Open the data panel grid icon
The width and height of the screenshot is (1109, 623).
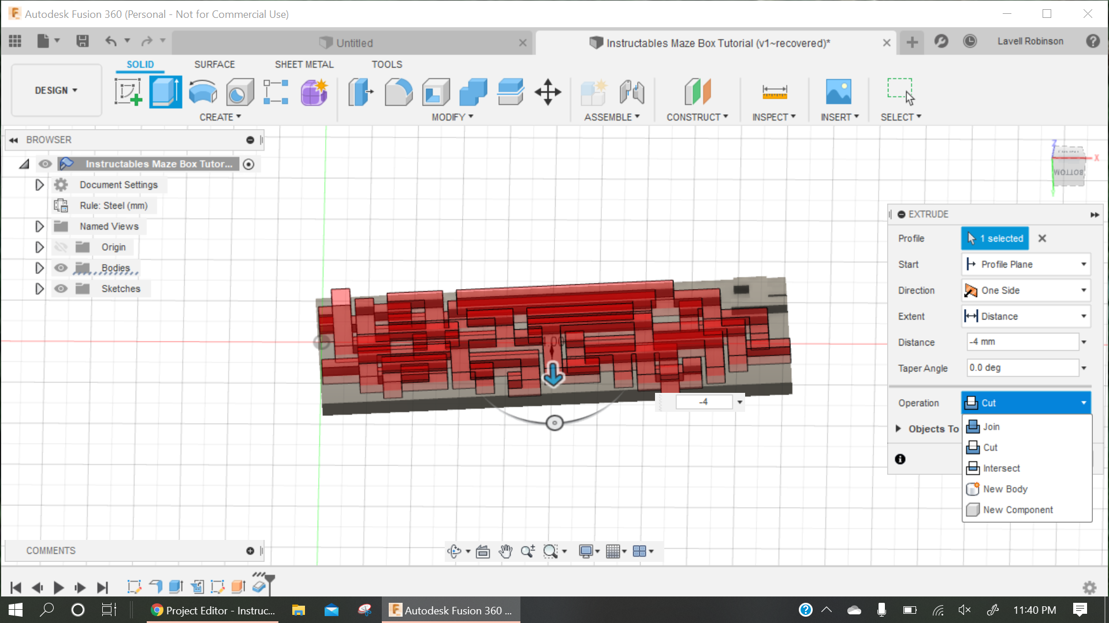[x=15, y=41]
